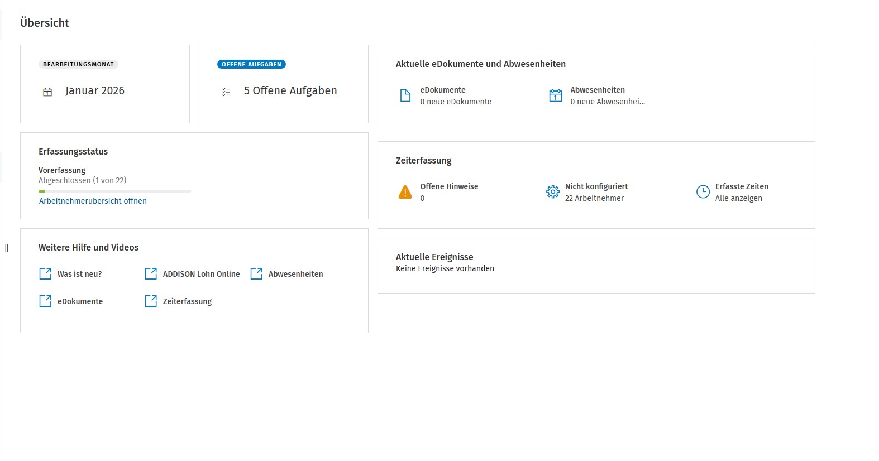The width and height of the screenshot is (879, 461).
Task: Click the checklist icon beside 5 Offene Aufgaben
Action: point(226,92)
